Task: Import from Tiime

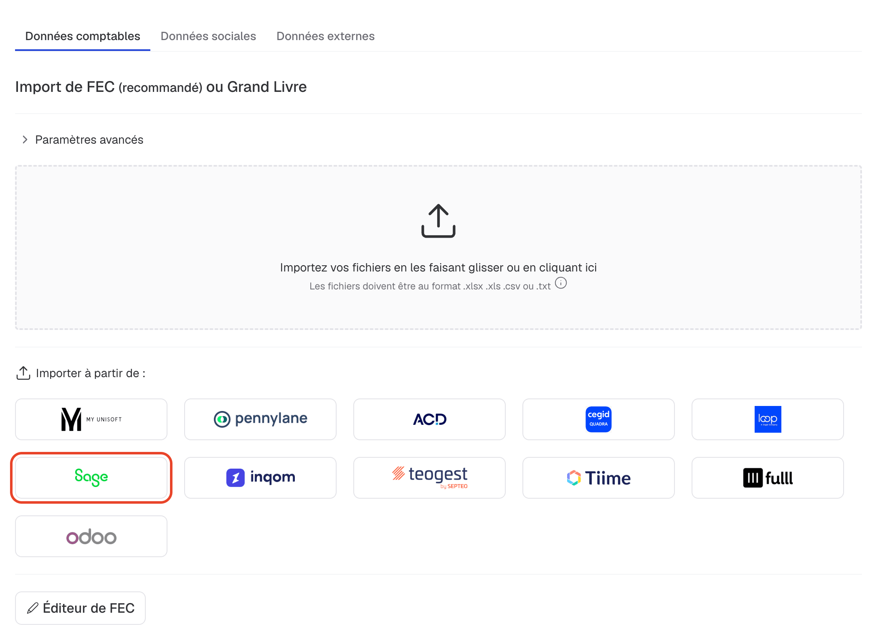Action: [599, 478]
